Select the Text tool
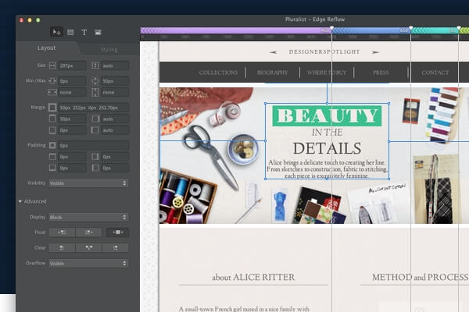 [x=84, y=32]
